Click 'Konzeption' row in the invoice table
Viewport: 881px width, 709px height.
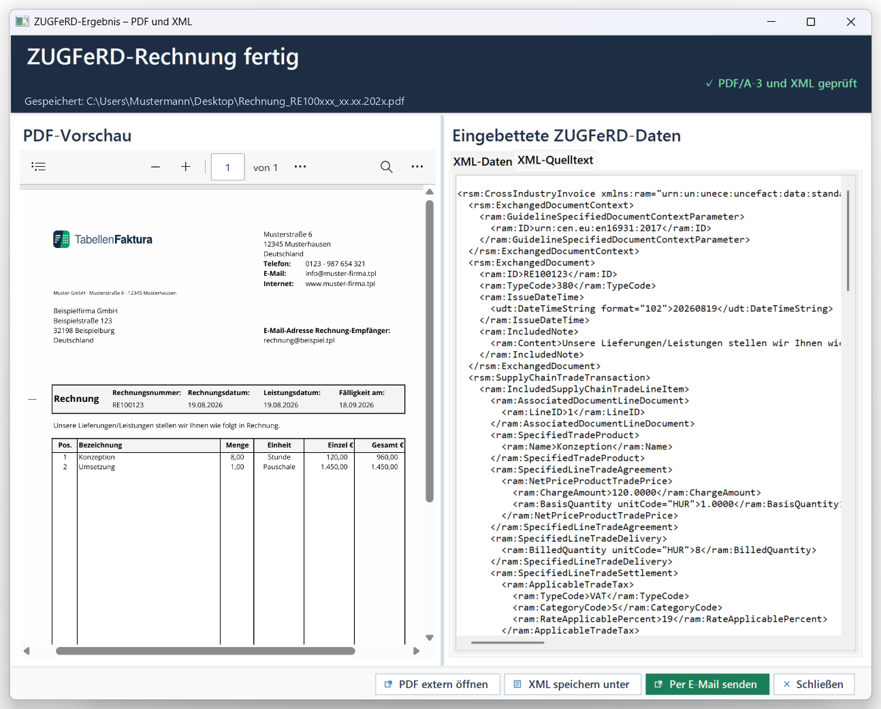pos(229,458)
